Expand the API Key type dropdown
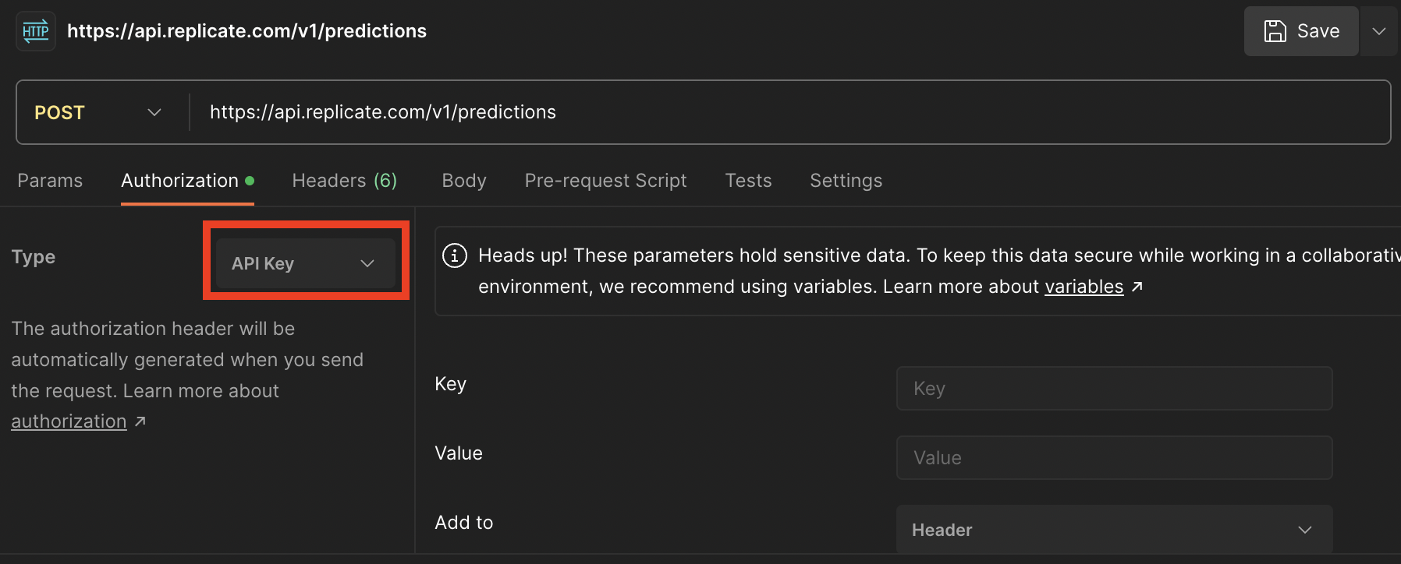Image resolution: width=1401 pixels, height=564 pixels. pyautogui.click(x=305, y=263)
